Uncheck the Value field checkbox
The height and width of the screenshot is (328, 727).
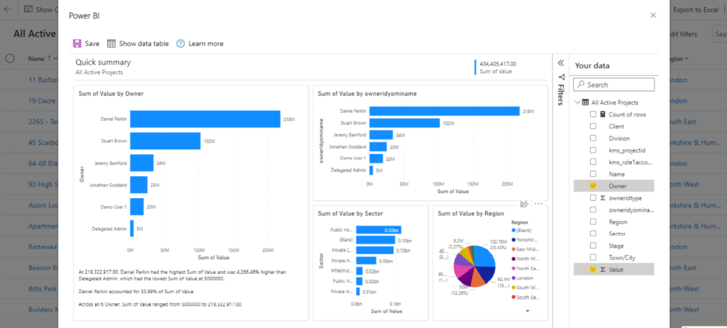(593, 270)
